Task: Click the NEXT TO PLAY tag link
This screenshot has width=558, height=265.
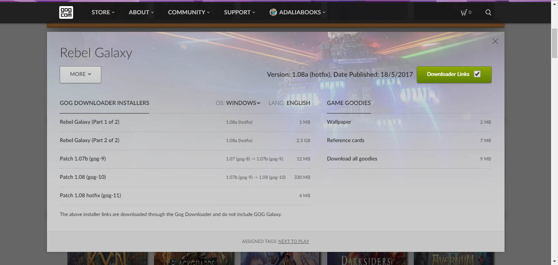Action: click(294, 241)
